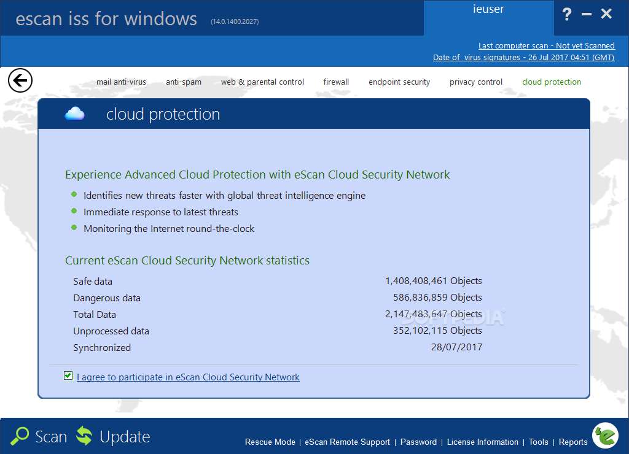Click Immediate response to latest threats bullet
Screen dimensions: 629x454
tap(161, 212)
